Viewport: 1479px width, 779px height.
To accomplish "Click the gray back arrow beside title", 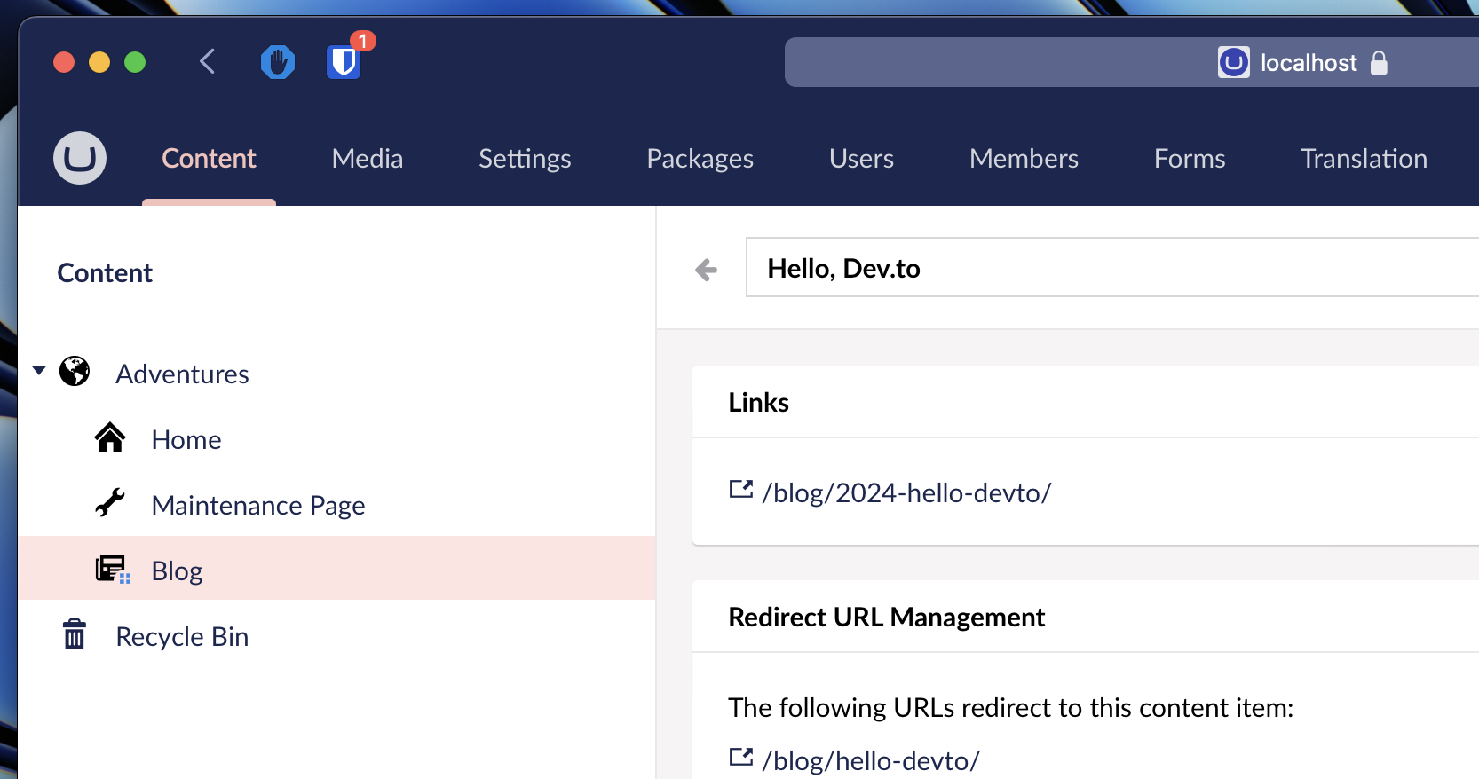I will 707,270.
